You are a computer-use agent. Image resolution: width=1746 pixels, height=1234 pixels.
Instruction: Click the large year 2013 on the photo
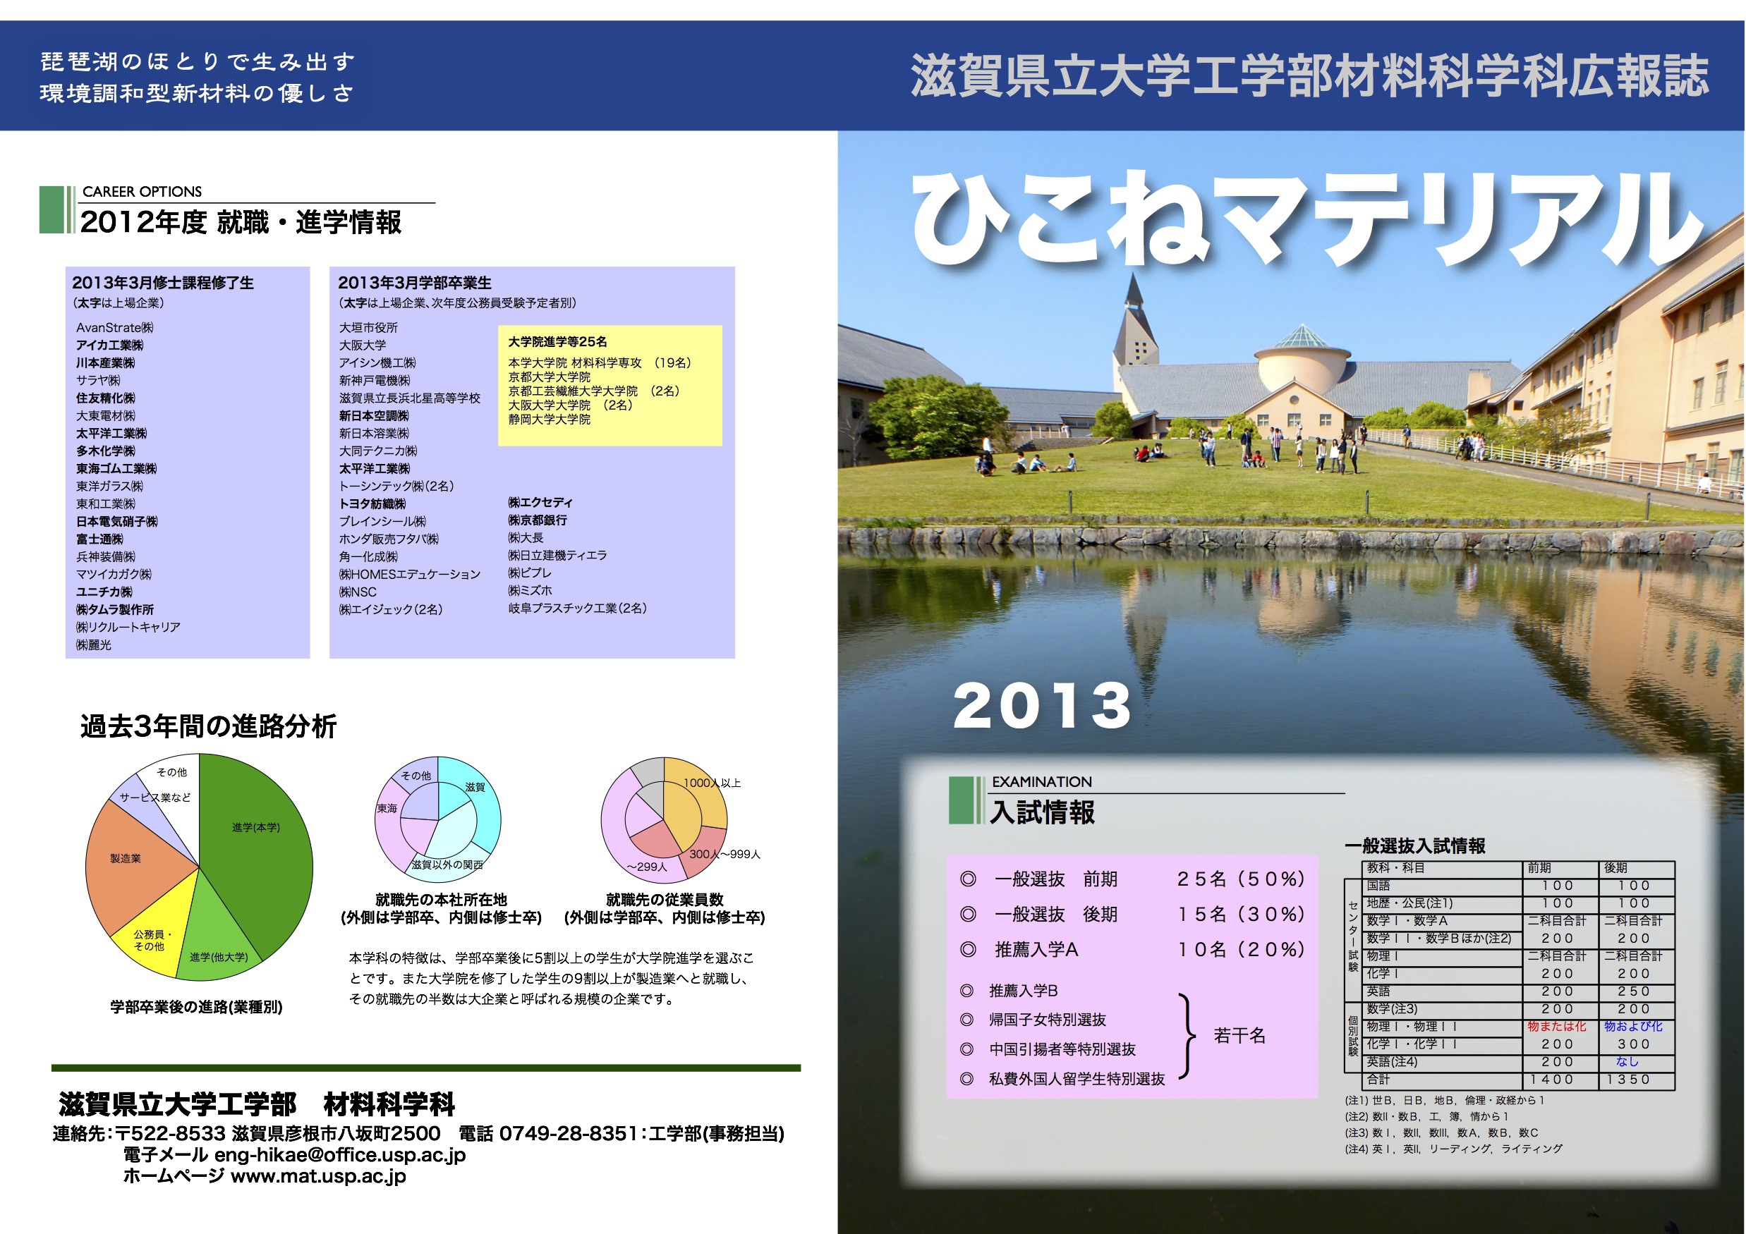1043,706
